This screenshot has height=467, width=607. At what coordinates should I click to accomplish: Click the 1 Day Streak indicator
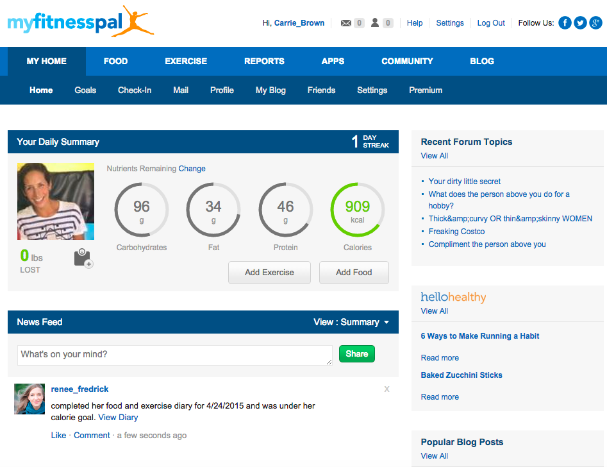click(370, 142)
